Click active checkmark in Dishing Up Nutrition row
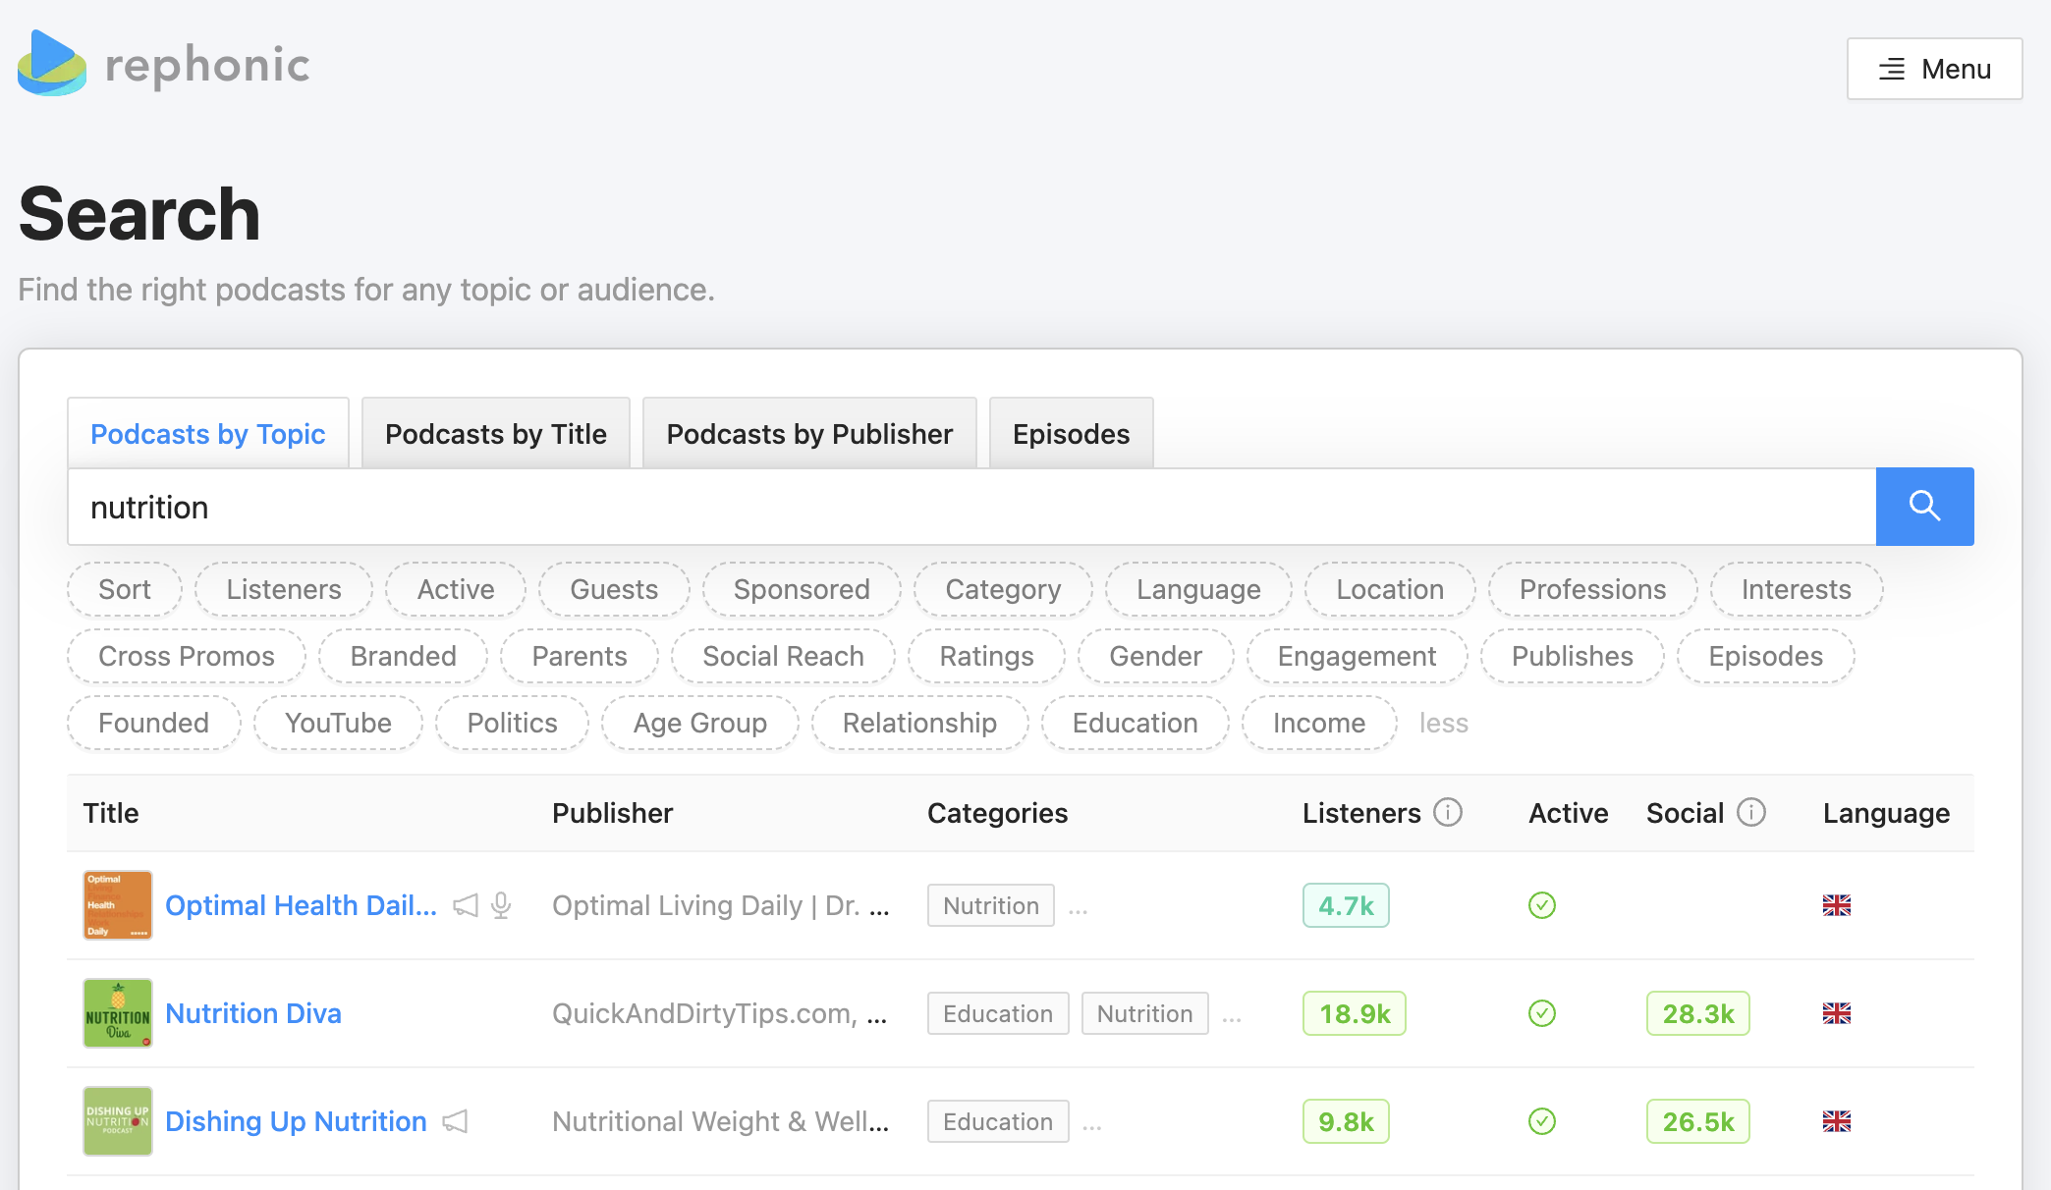The width and height of the screenshot is (2051, 1190). tap(1542, 1121)
